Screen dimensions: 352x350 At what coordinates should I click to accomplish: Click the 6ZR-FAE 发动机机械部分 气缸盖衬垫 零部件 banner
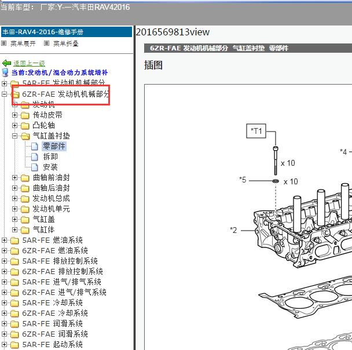point(248,48)
